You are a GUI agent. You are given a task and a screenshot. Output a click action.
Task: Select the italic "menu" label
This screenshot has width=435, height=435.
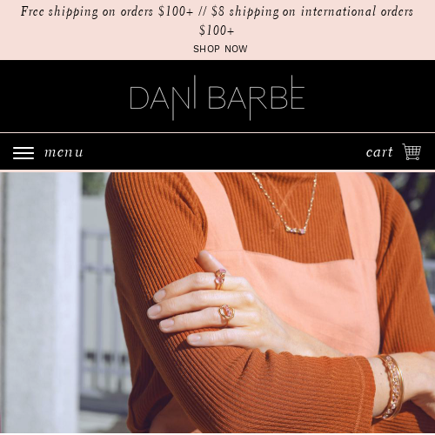[64, 152]
